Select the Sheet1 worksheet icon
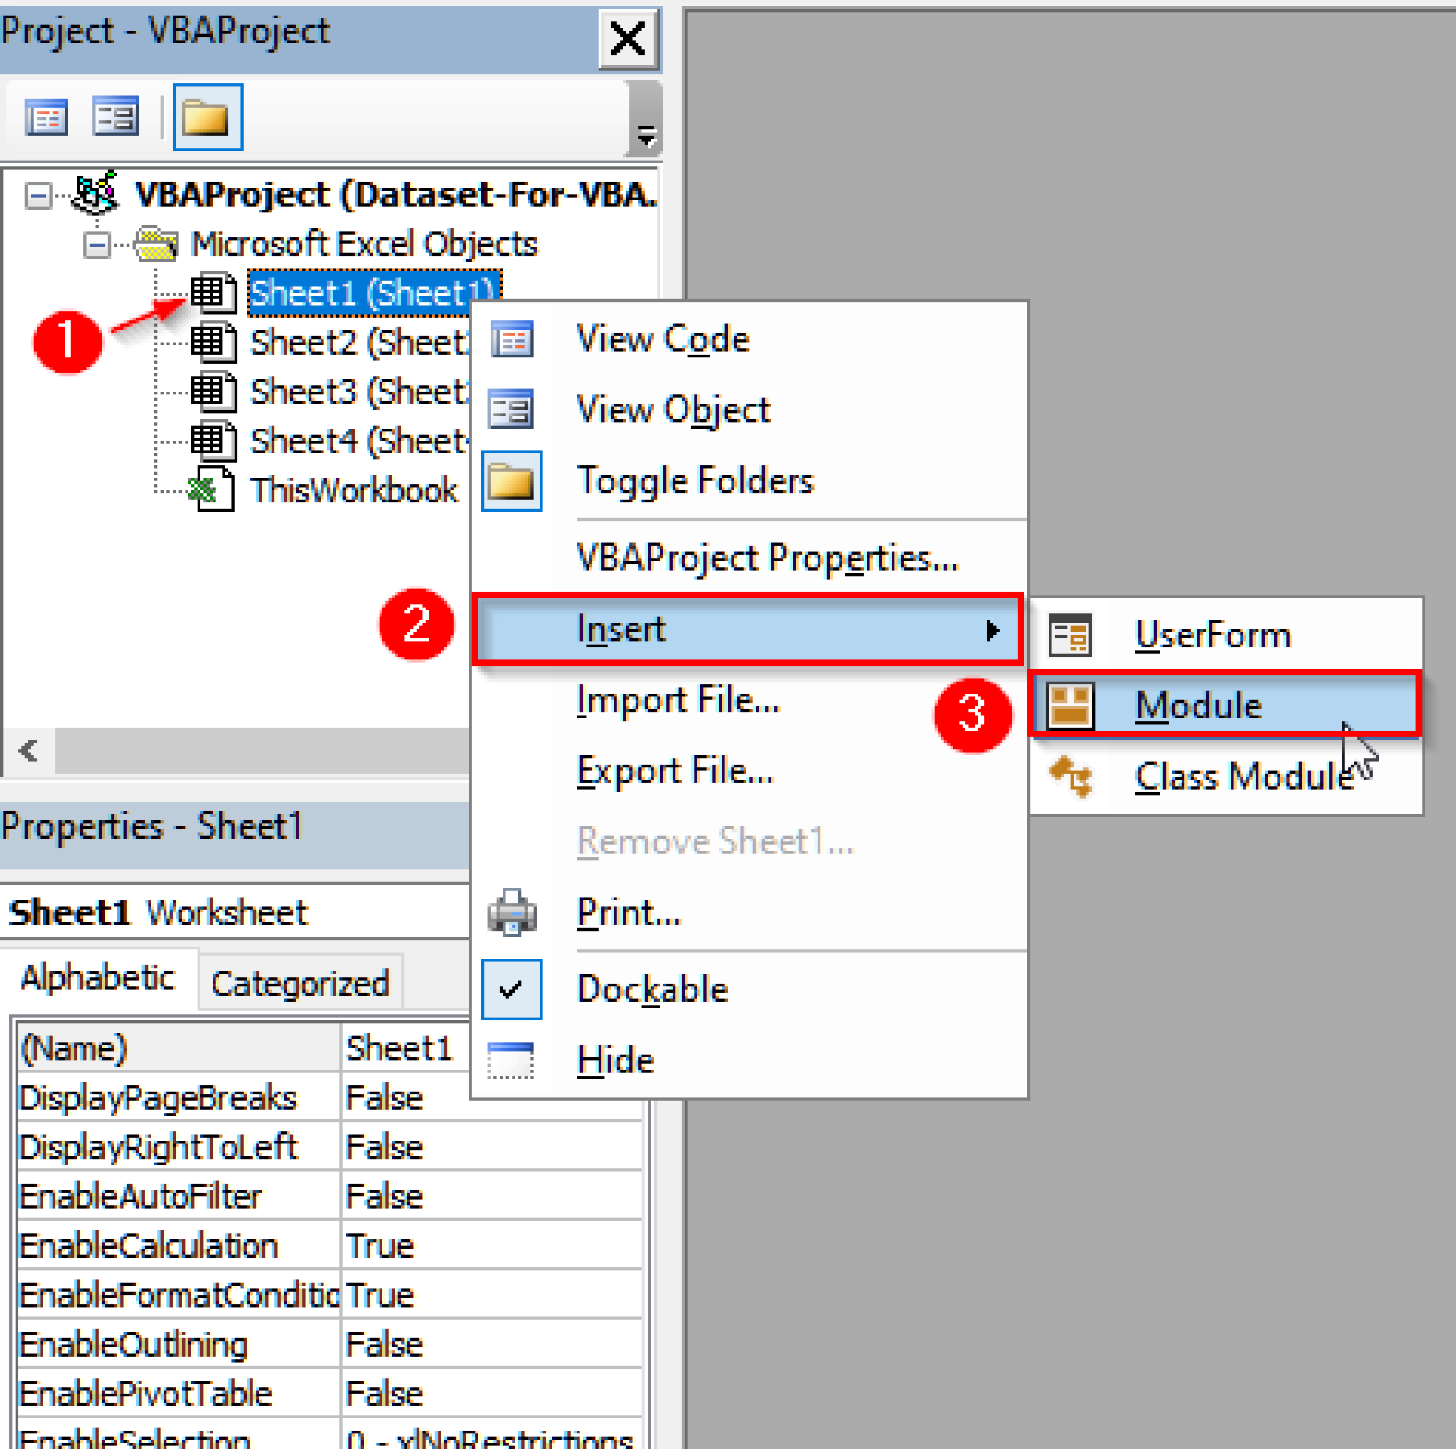Image resolution: width=1456 pixels, height=1449 pixels. (213, 293)
